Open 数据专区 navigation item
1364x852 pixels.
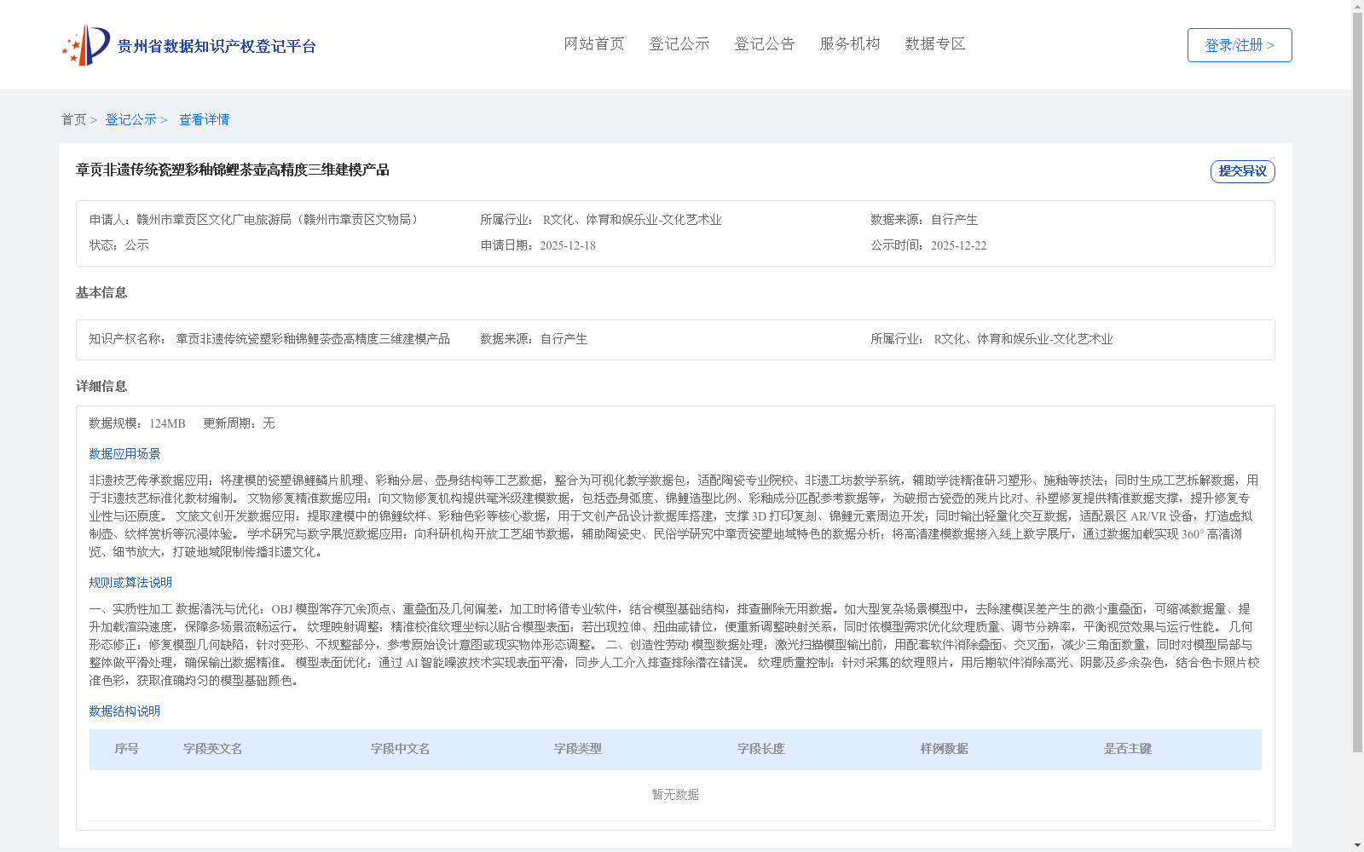pyautogui.click(x=935, y=43)
